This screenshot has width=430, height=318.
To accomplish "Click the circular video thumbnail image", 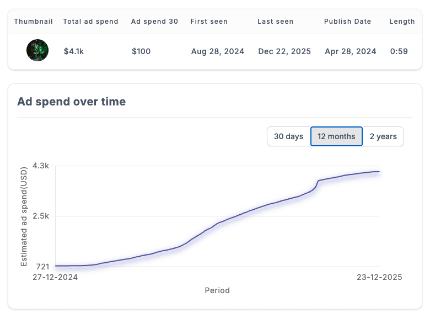I will pyautogui.click(x=37, y=51).
